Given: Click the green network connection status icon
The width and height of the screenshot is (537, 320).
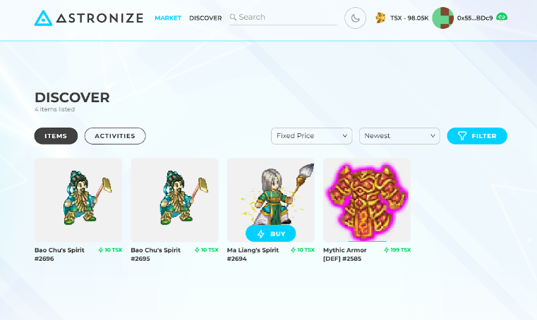Looking at the screenshot, I should tap(502, 17).
